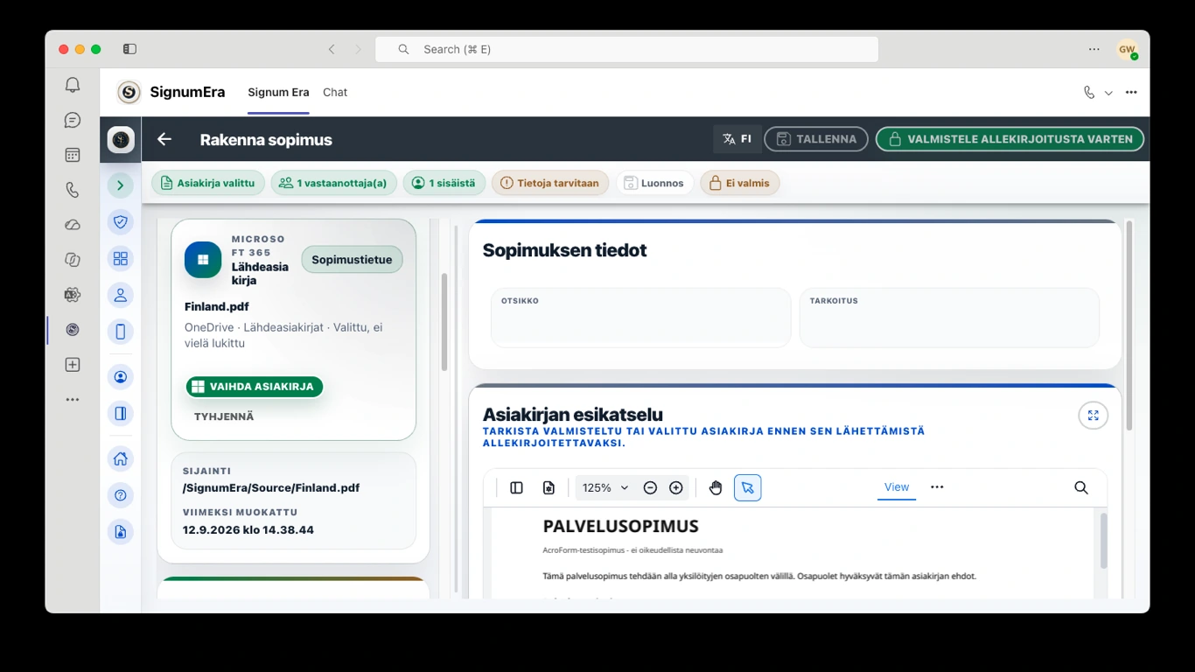Click the Sopimustietue chip

coord(352,260)
